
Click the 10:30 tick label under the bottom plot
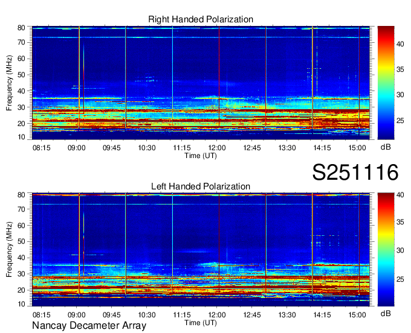147,315
